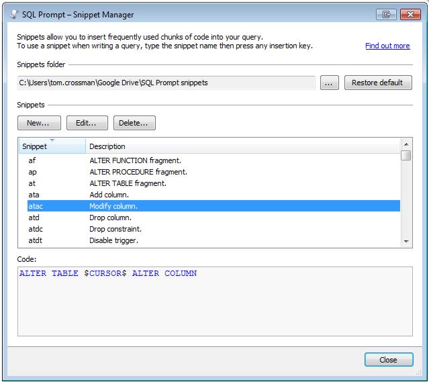Click inside the Code preview box
The height and width of the screenshot is (382, 429).
[x=215, y=301]
